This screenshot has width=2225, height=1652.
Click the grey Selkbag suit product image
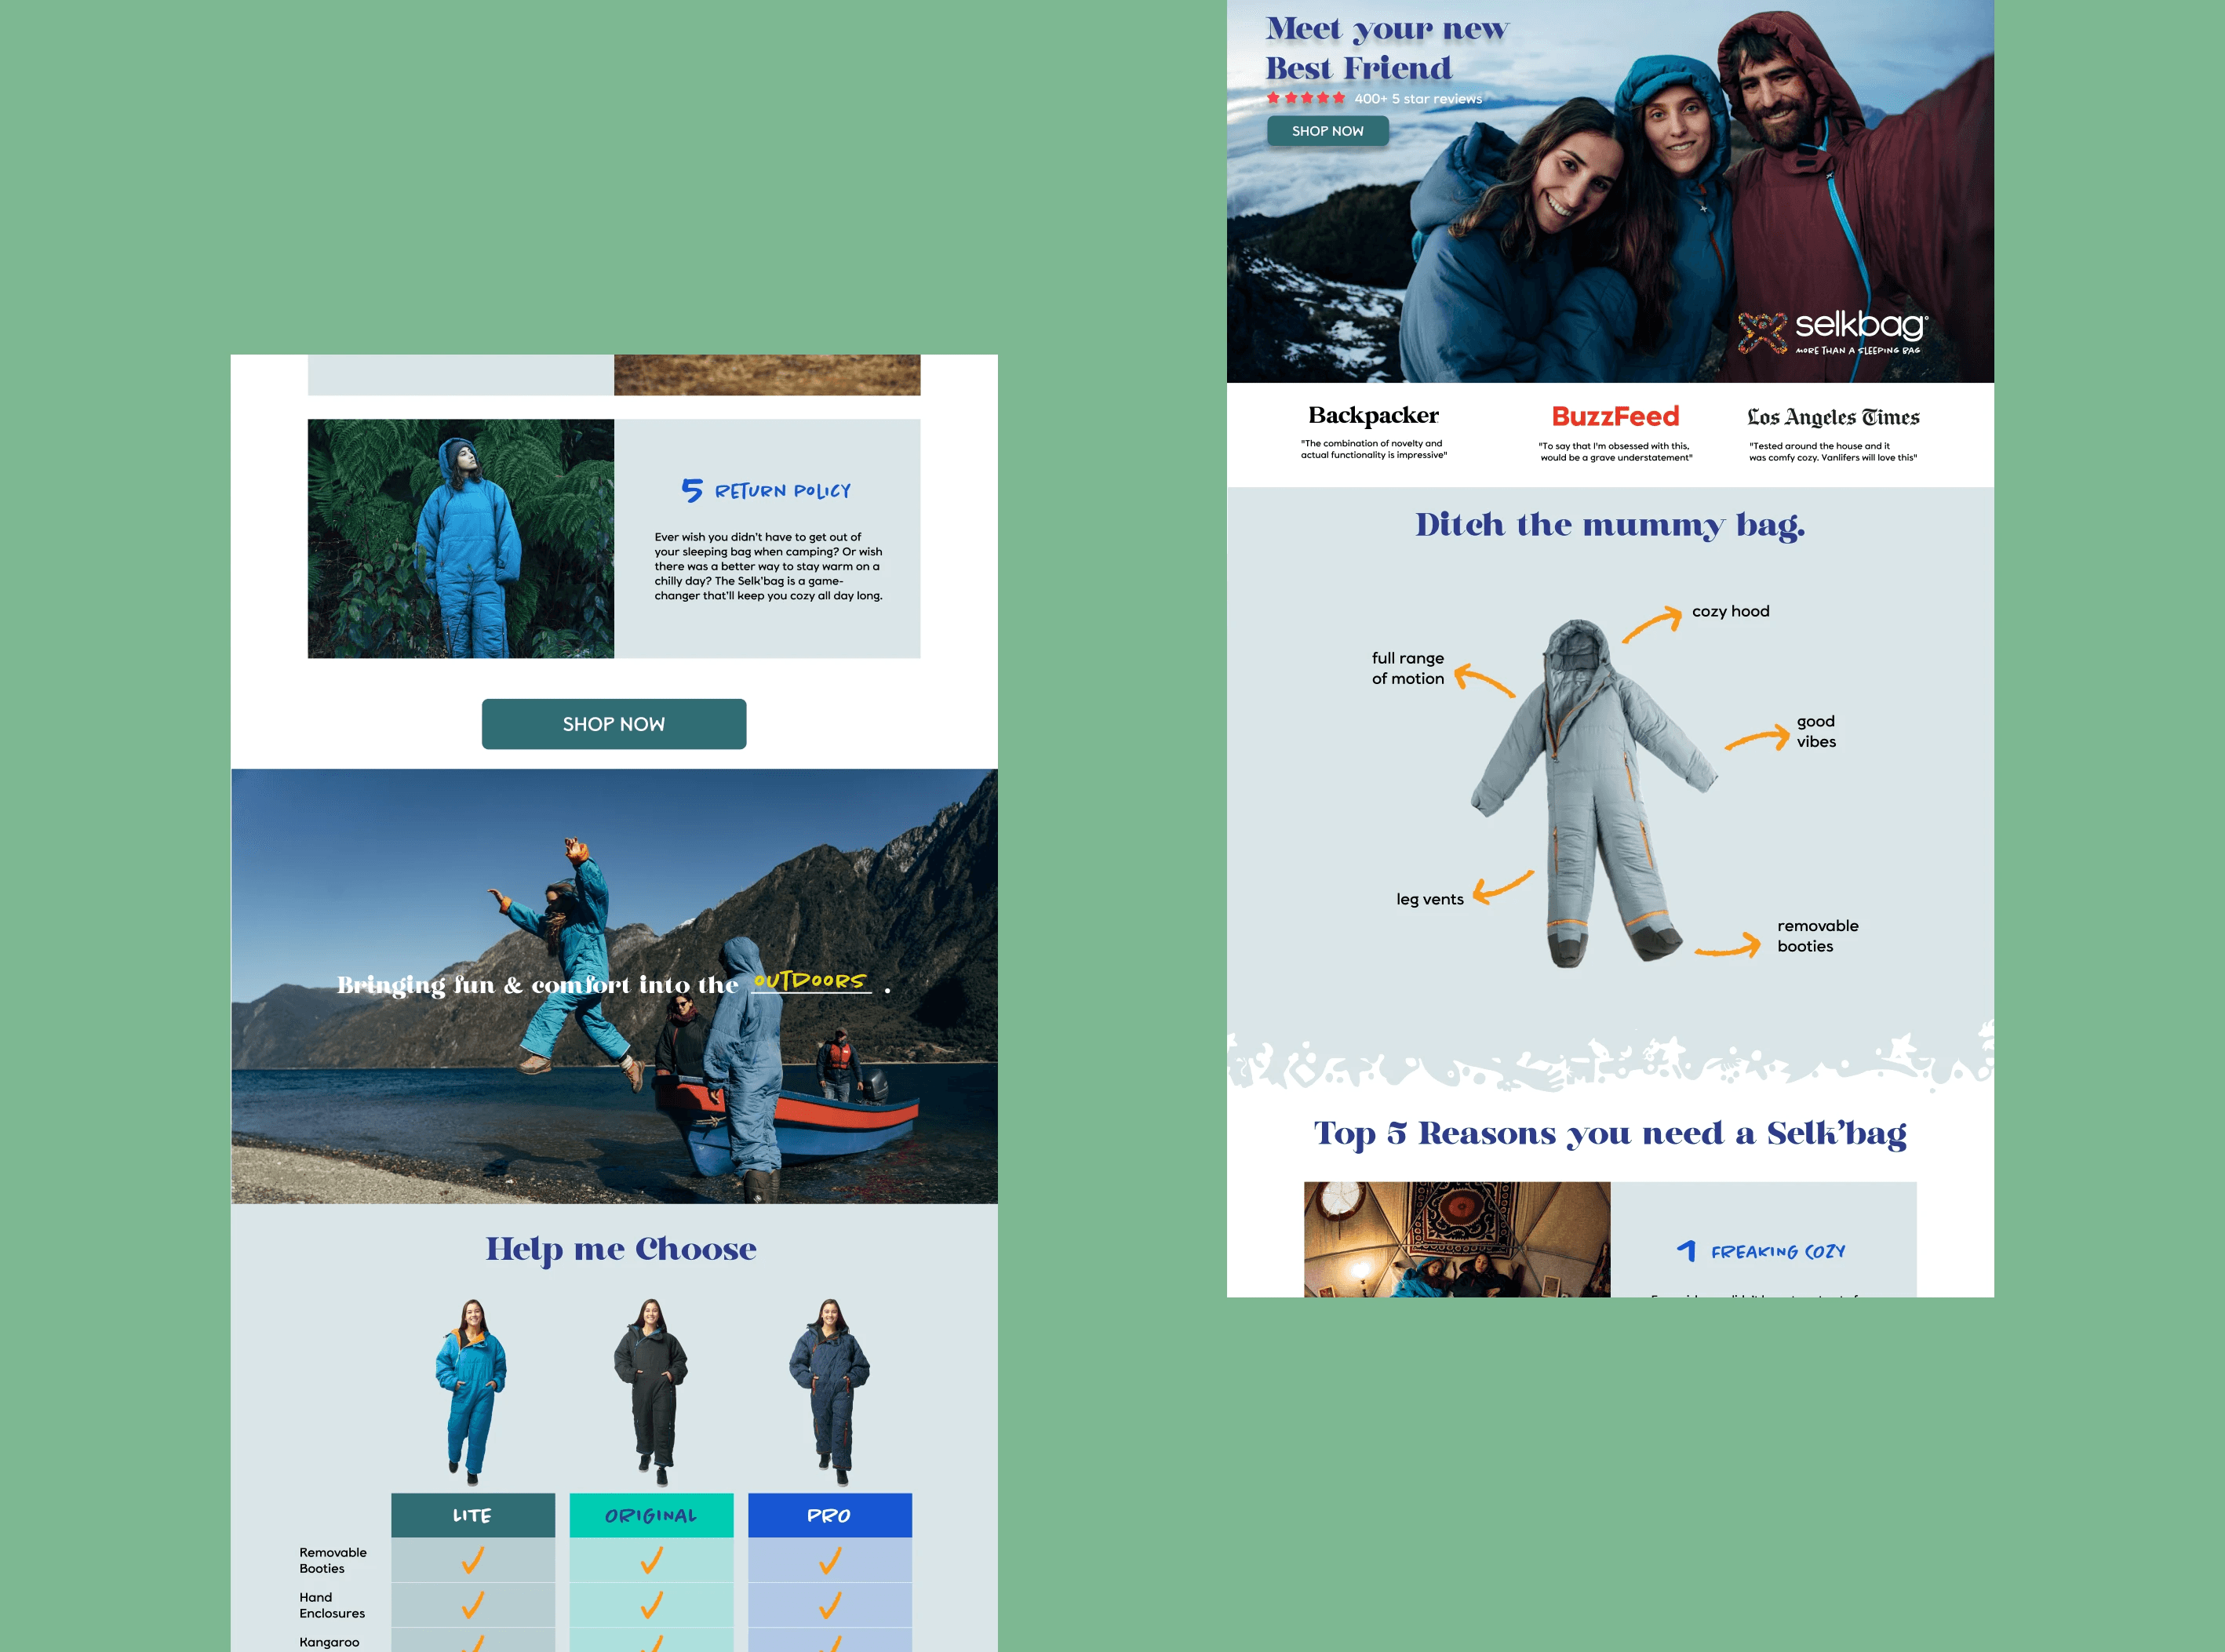coord(1594,792)
